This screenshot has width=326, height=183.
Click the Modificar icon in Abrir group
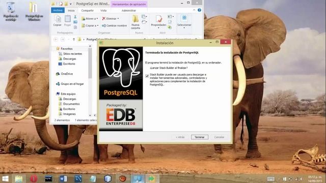170,22
